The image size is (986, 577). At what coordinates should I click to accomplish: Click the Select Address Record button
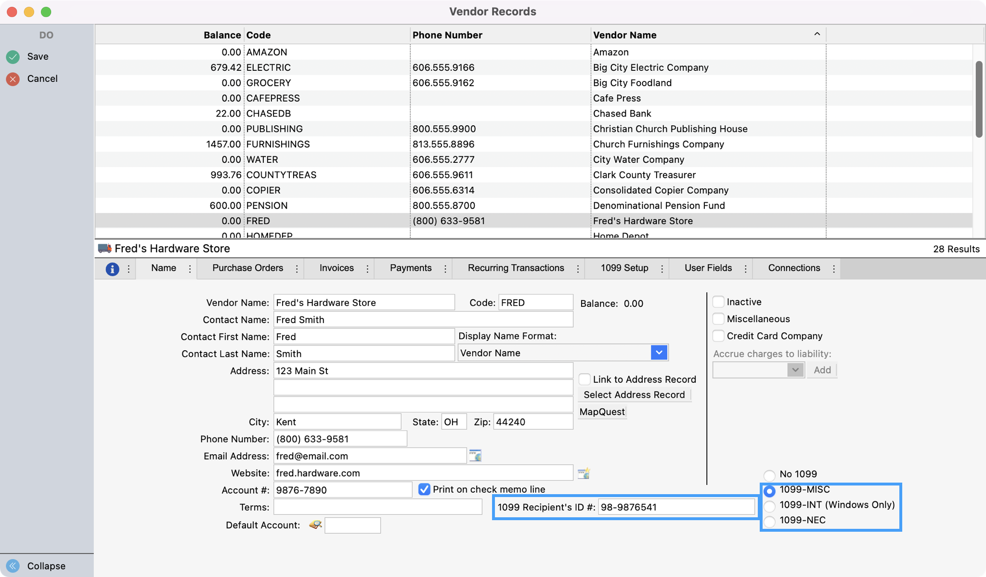(x=634, y=395)
